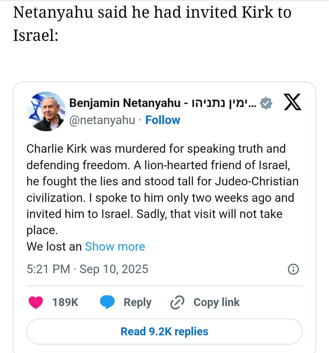Click the chain link copy icon
Image resolution: width=329 pixels, height=353 pixels.
click(x=177, y=303)
